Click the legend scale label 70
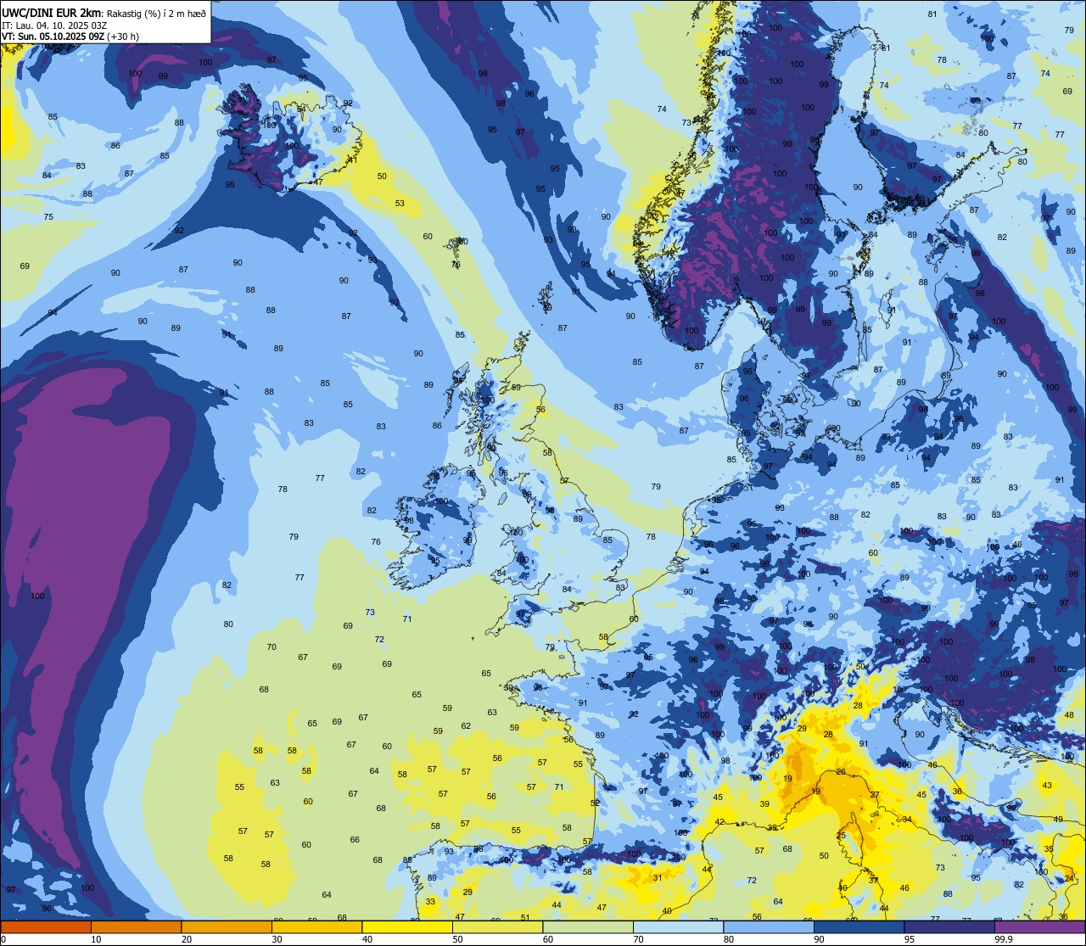 click(638, 939)
